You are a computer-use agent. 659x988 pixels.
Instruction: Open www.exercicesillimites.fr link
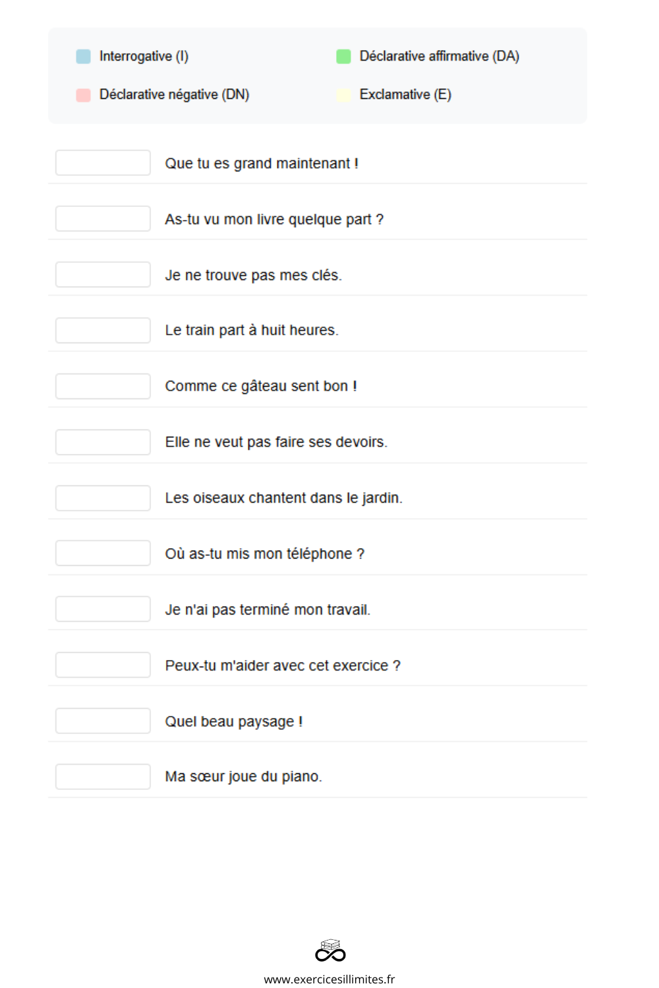coord(329,979)
